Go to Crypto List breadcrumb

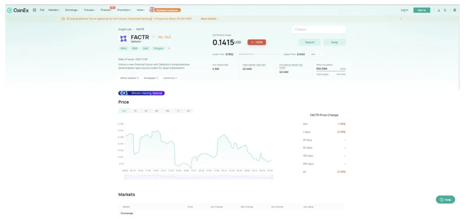(125, 29)
